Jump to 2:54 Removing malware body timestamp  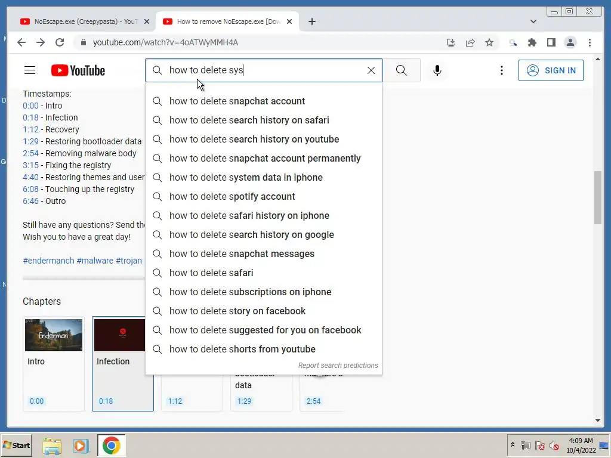(x=30, y=153)
